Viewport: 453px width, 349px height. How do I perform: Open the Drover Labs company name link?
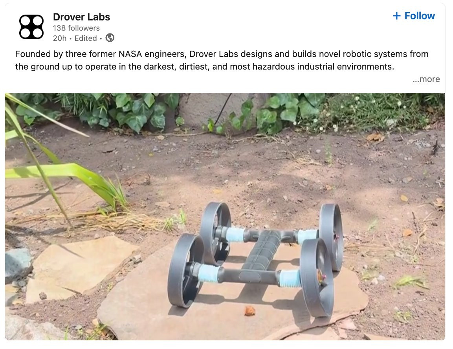81,17
